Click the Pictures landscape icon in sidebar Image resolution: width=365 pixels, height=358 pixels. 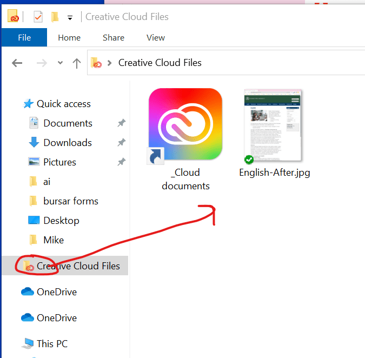(x=34, y=162)
